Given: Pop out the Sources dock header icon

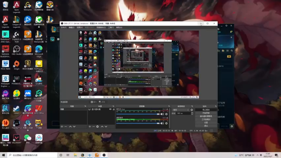Looking at the screenshot, I should pyautogui.click(x=113, y=106).
